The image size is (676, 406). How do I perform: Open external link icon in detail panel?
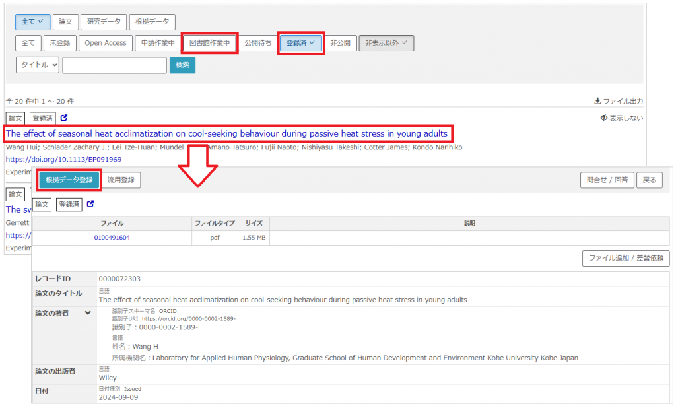(x=90, y=204)
